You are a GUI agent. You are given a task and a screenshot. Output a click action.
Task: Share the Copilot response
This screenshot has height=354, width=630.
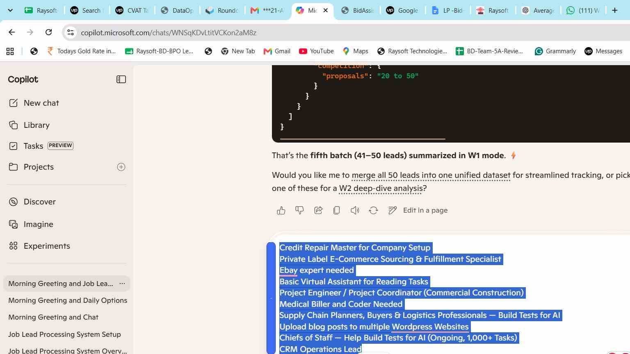click(318, 211)
